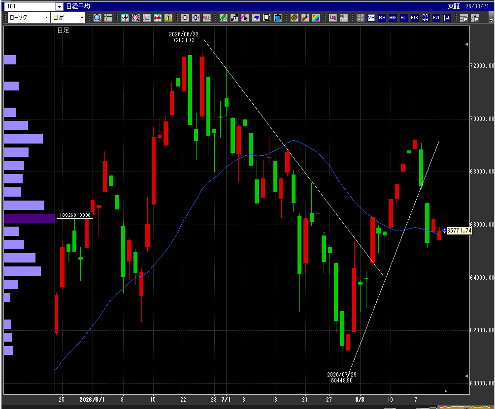The height and width of the screenshot is (409, 495).
Task: Click the red-arrow candlestick expand icon
Action: [x=185, y=18]
